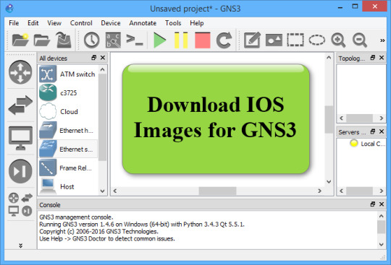Click workspace vertical scrollbar thumb
Viewport: 391px width, 265px height.
tap(329, 119)
